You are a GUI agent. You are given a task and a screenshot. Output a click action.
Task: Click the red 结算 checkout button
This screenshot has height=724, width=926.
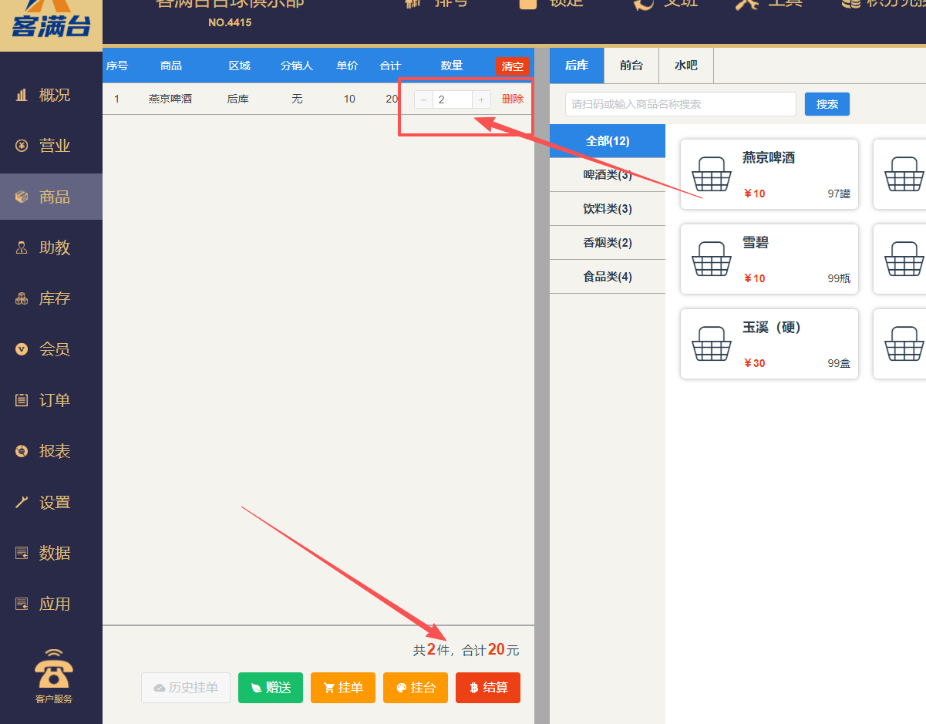click(x=487, y=688)
